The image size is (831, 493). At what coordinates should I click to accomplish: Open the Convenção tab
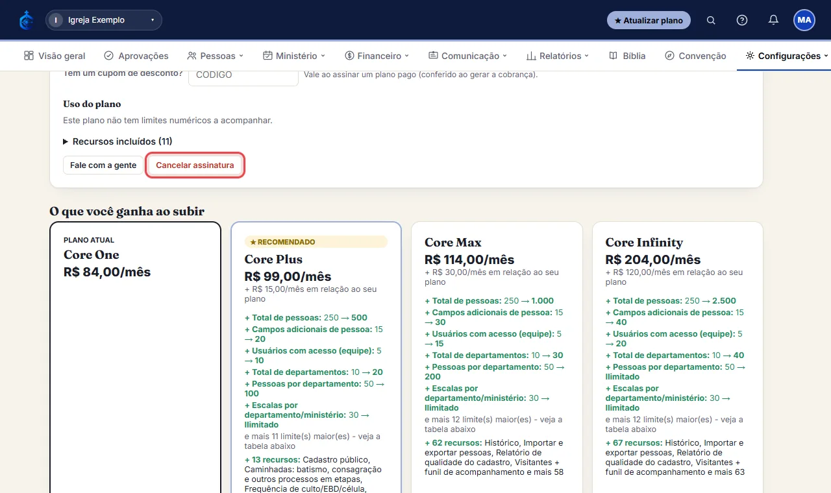[695, 56]
